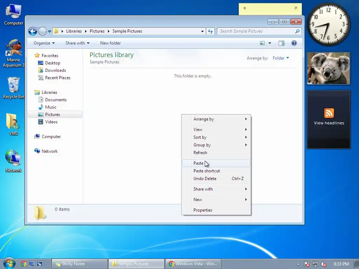This screenshot has width=359, height=269.
Task: Choose Refresh from the context menu
Action: click(x=216, y=153)
